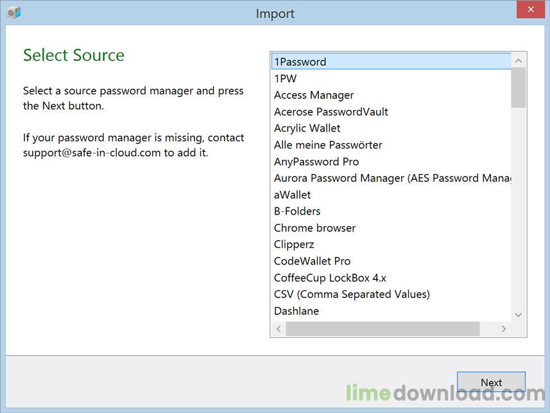Select Access Manager as source
Screen dimensions: 550x413
(x=314, y=95)
